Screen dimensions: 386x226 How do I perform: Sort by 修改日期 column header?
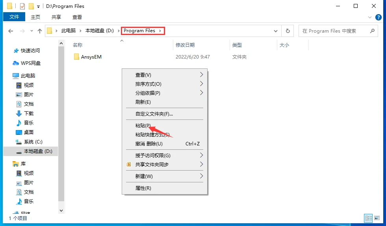185,45
